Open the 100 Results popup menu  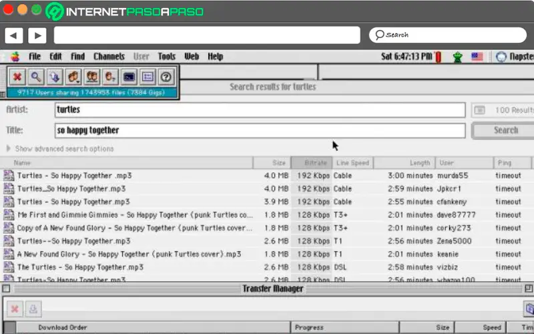[503, 110]
